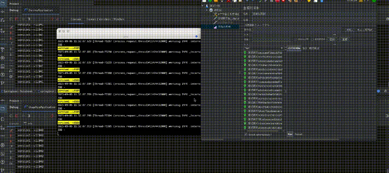389x173 pixels.
Task: Switch to the Console tab in DanmuApplication debug
Action: coord(76,19)
